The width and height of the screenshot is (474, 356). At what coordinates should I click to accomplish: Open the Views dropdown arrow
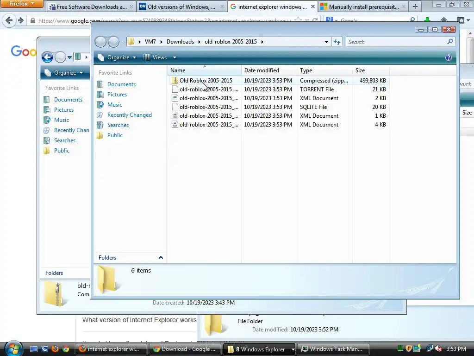(x=175, y=57)
